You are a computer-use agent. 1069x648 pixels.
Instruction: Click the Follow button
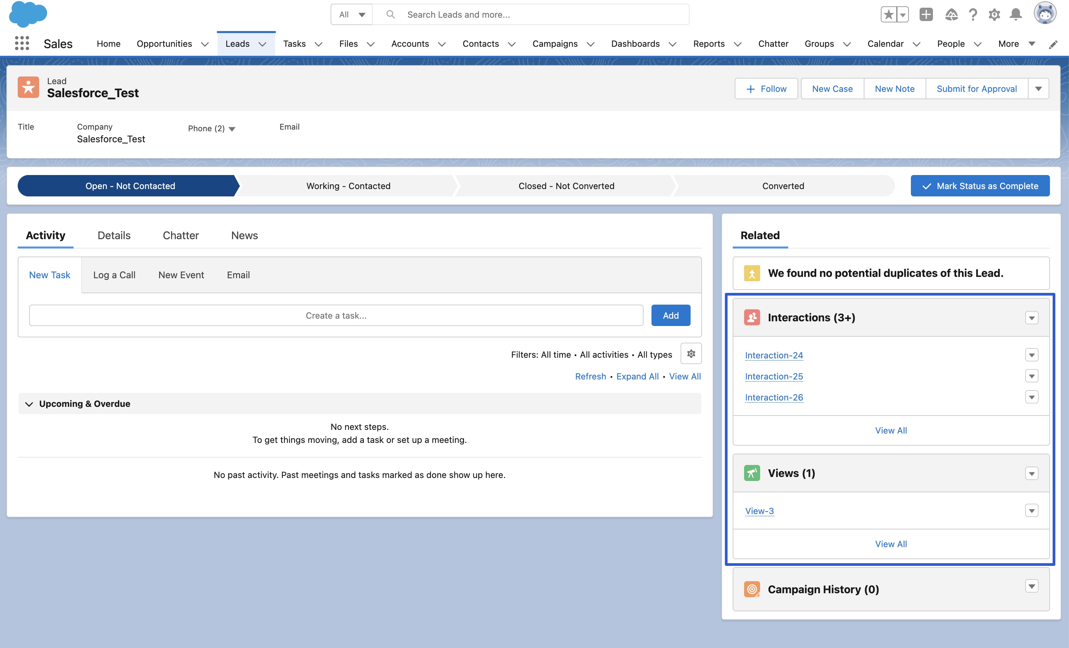coord(766,89)
